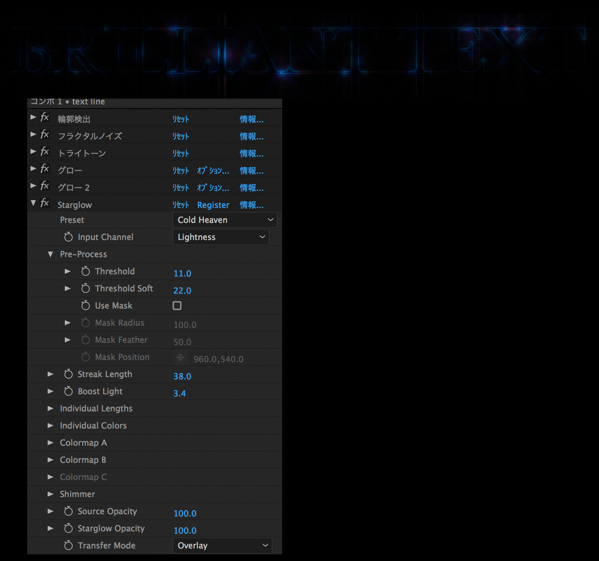
Task: Expand the Colormap A group
Action: (x=51, y=443)
